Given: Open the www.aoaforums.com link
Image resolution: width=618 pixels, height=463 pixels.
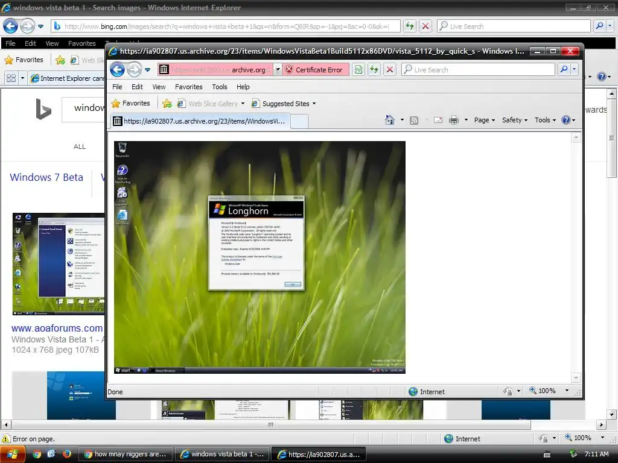Looking at the screenshot, I should (57, 328).
